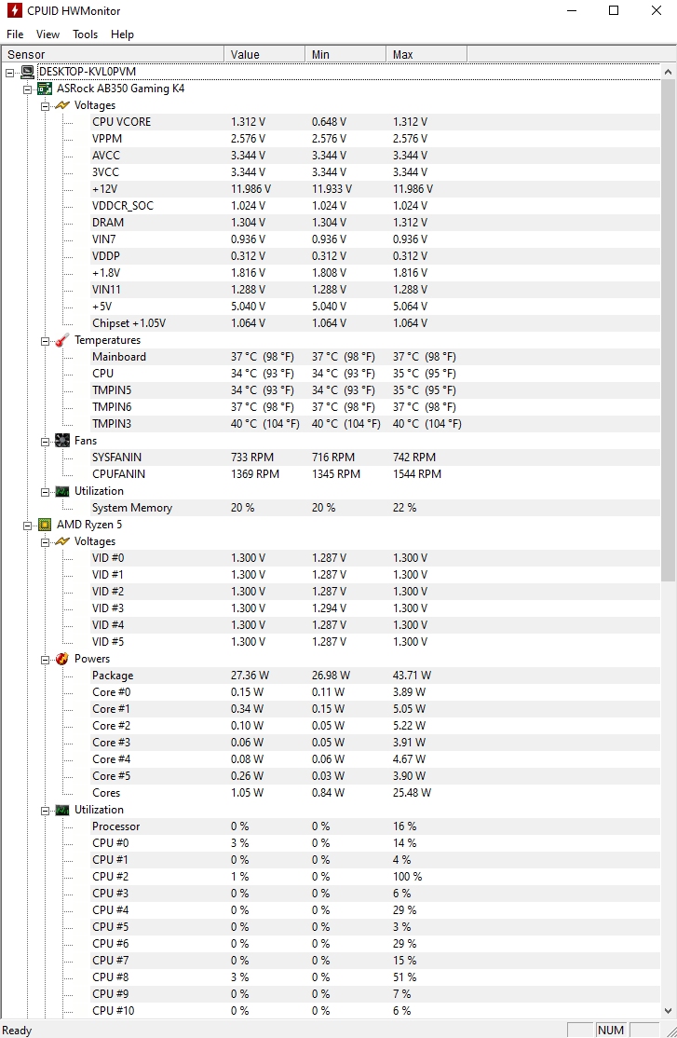This screenshot has width=677, height=1038.
Task: Click the Powers flame icon
Action: point(62,659)
